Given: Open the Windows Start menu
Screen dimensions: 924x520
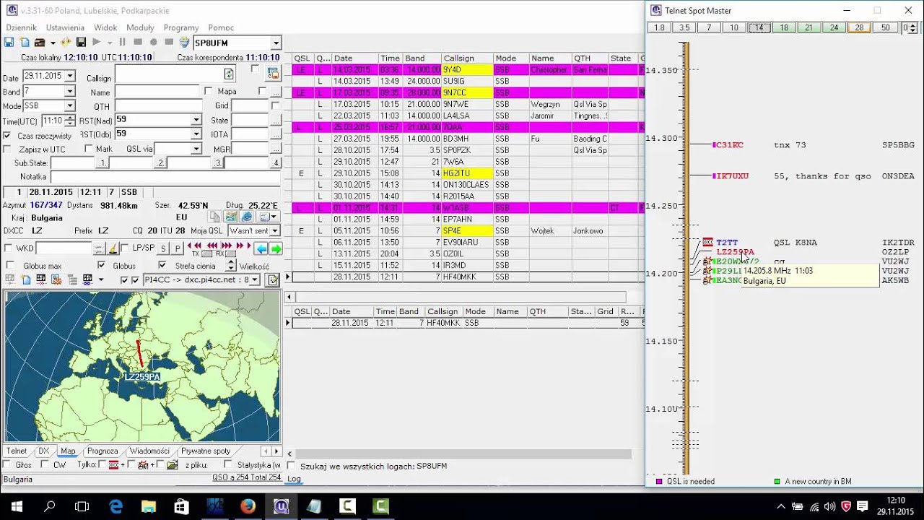Looking at the screenshot, I should [x=16, y=506].
